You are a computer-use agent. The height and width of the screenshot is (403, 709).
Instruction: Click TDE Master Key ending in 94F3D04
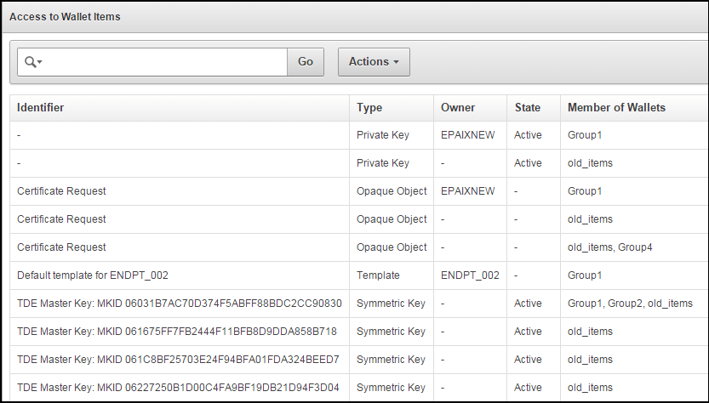tap(178, 388)
